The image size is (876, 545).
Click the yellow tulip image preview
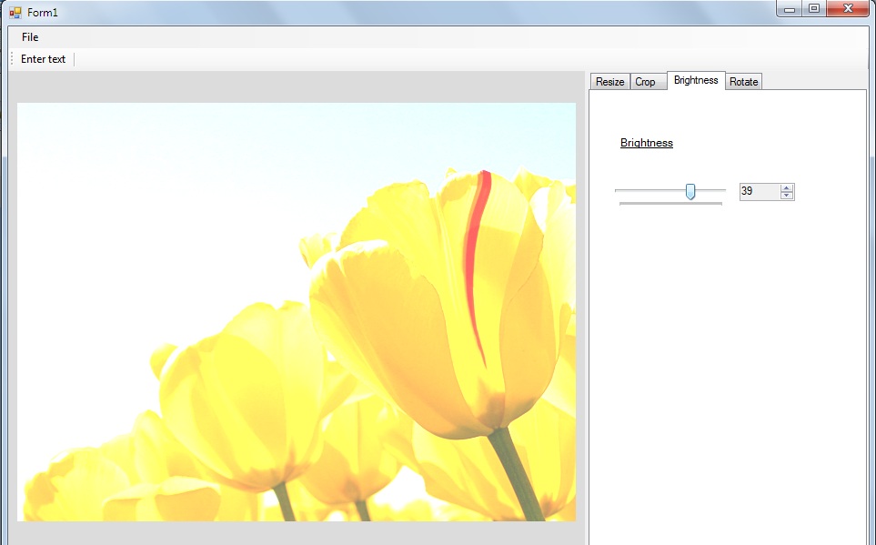click(297, 312)
